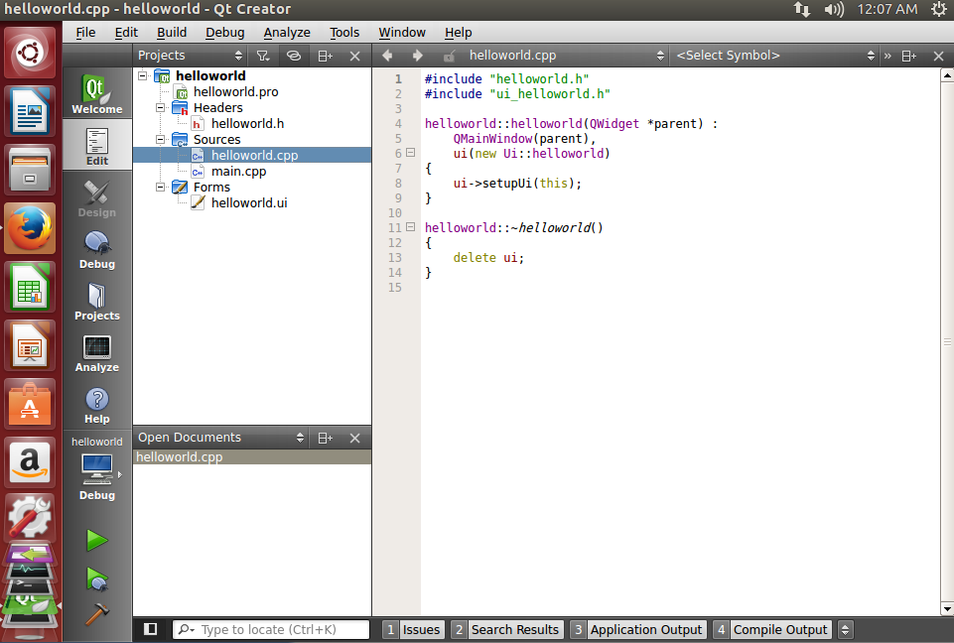Screen dimensions: 954x643
Task: Show the Issues output pane
Action: [414, 630]
